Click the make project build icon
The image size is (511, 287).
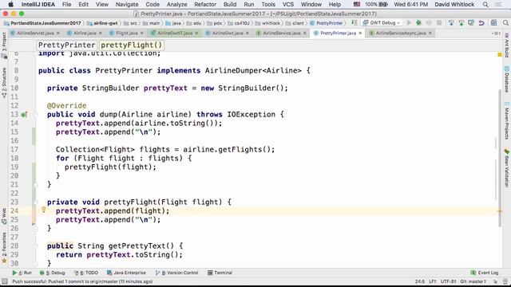[355, 23]
